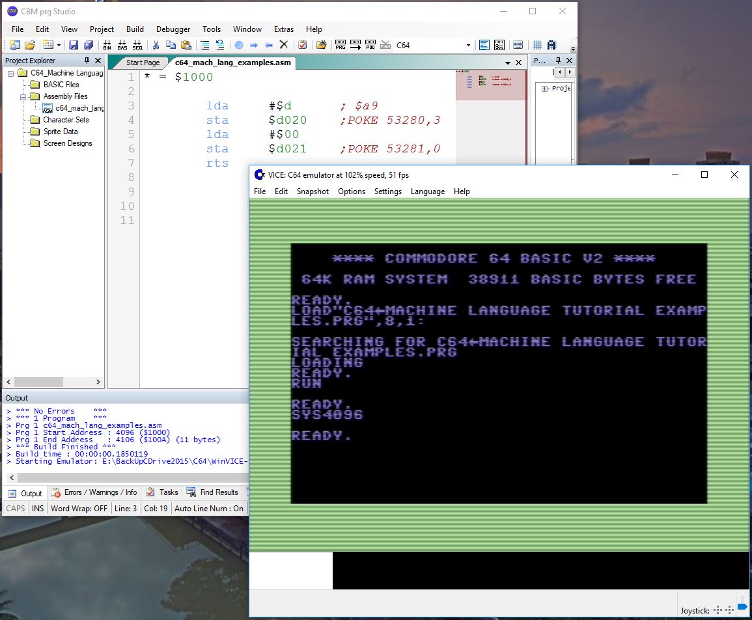Open the C64 target machine dropdown
The image size is (752, 620).
tap(468, 45)
